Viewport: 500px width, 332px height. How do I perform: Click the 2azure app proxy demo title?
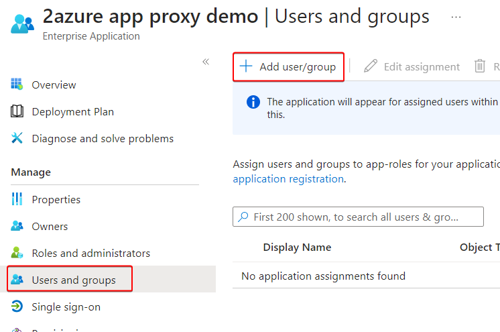click(150, 16)
